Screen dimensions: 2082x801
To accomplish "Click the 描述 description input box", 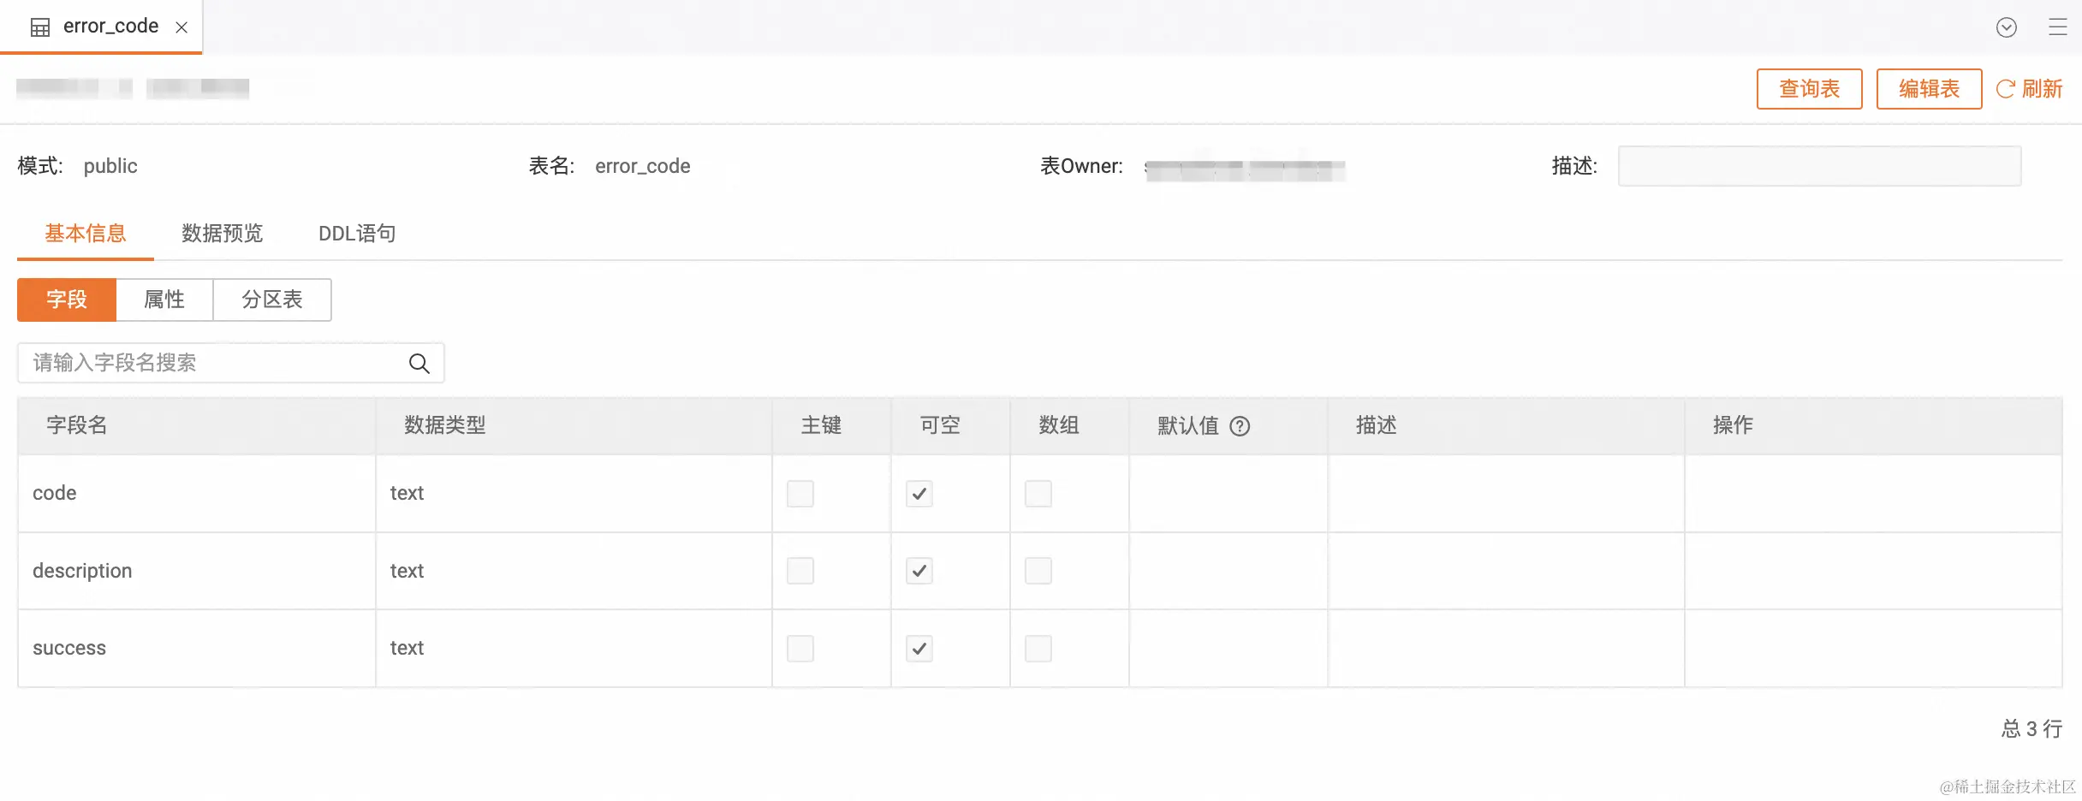I will 1819,166.
